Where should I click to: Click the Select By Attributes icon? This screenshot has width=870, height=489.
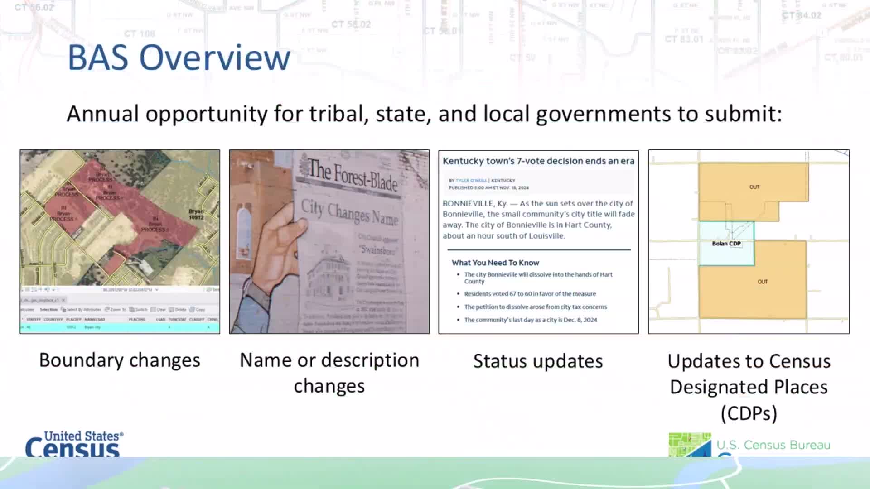(x=63, y=310)
